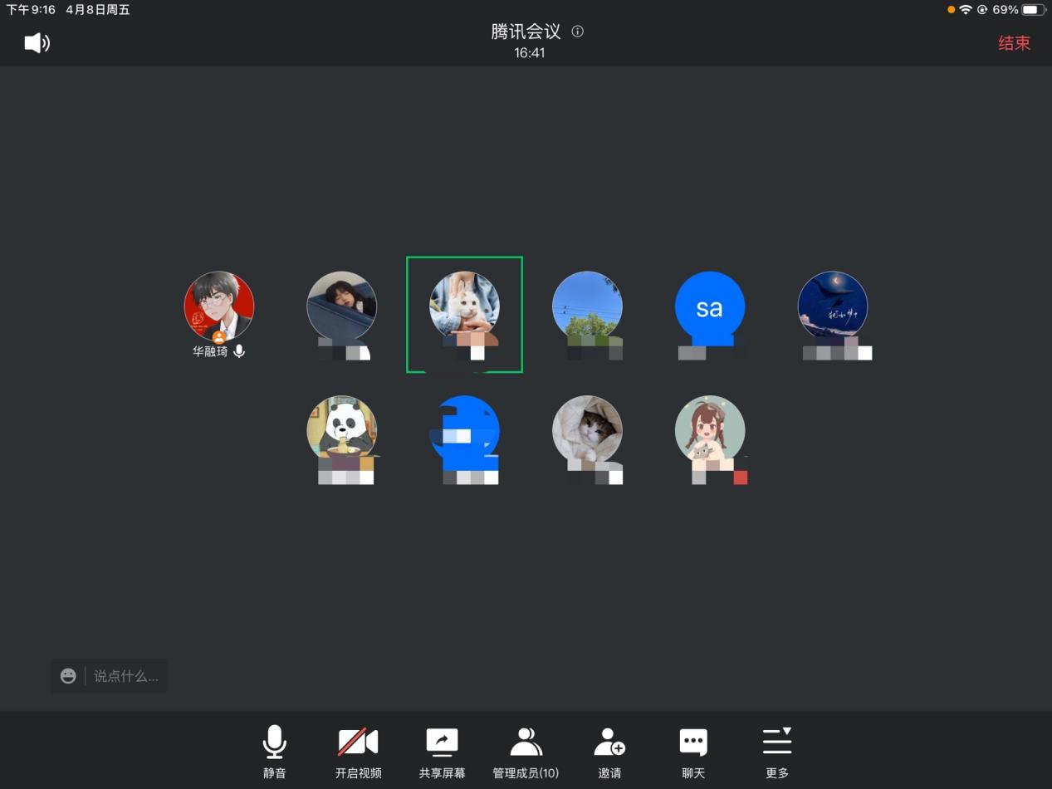The width and height of the screenshot is (1052, 789).
Task: Select the night whale moon avatar
Action: coord(833,306)
